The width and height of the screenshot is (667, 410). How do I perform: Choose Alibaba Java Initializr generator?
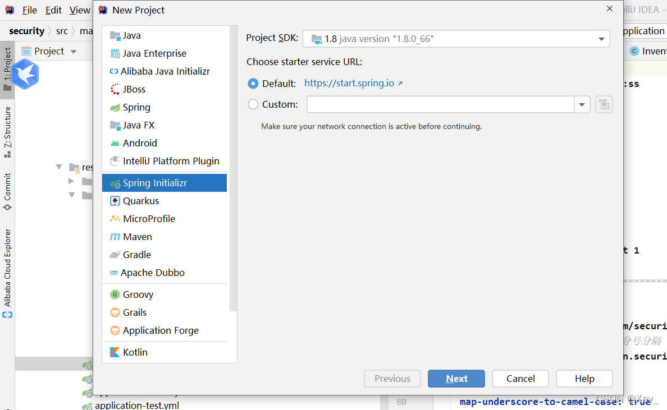click(164, 71)
